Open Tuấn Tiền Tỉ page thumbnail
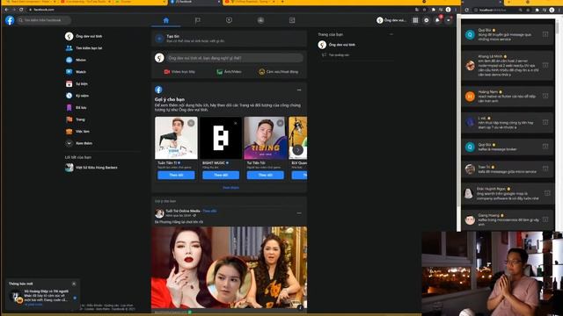Viewport: 563px width, 316px height. coord(176,138)
